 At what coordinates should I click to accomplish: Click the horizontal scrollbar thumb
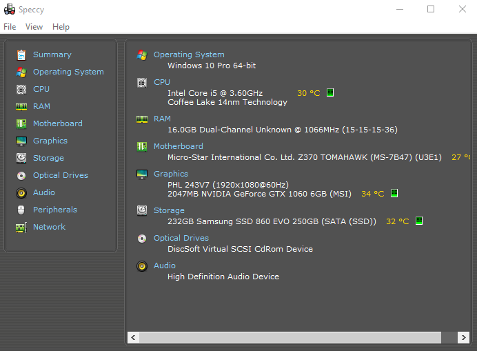[x=290, y=337]
